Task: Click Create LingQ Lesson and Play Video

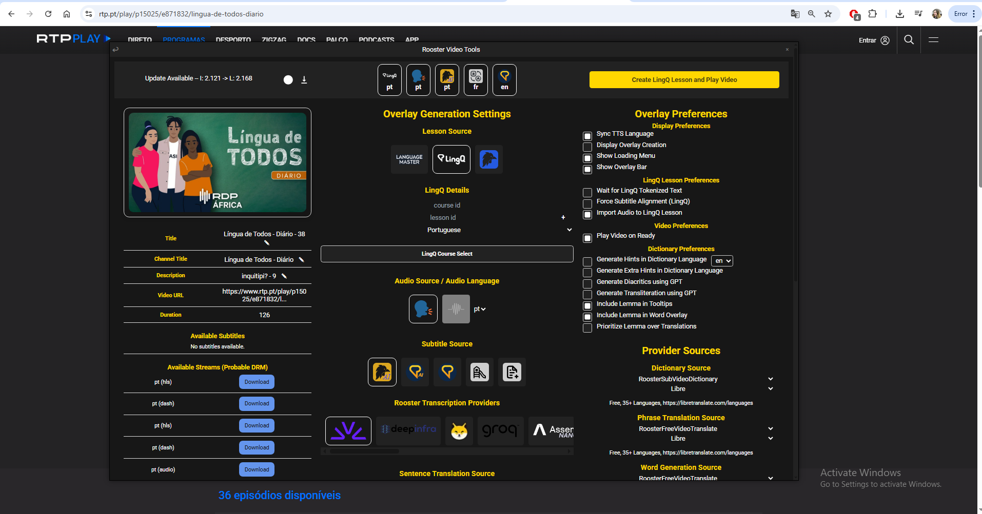Action: coord(684,80)
